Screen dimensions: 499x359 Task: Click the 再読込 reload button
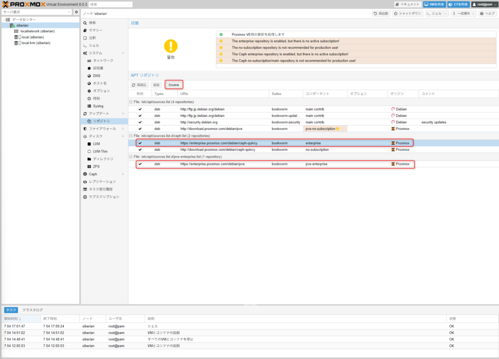[139, 85]
